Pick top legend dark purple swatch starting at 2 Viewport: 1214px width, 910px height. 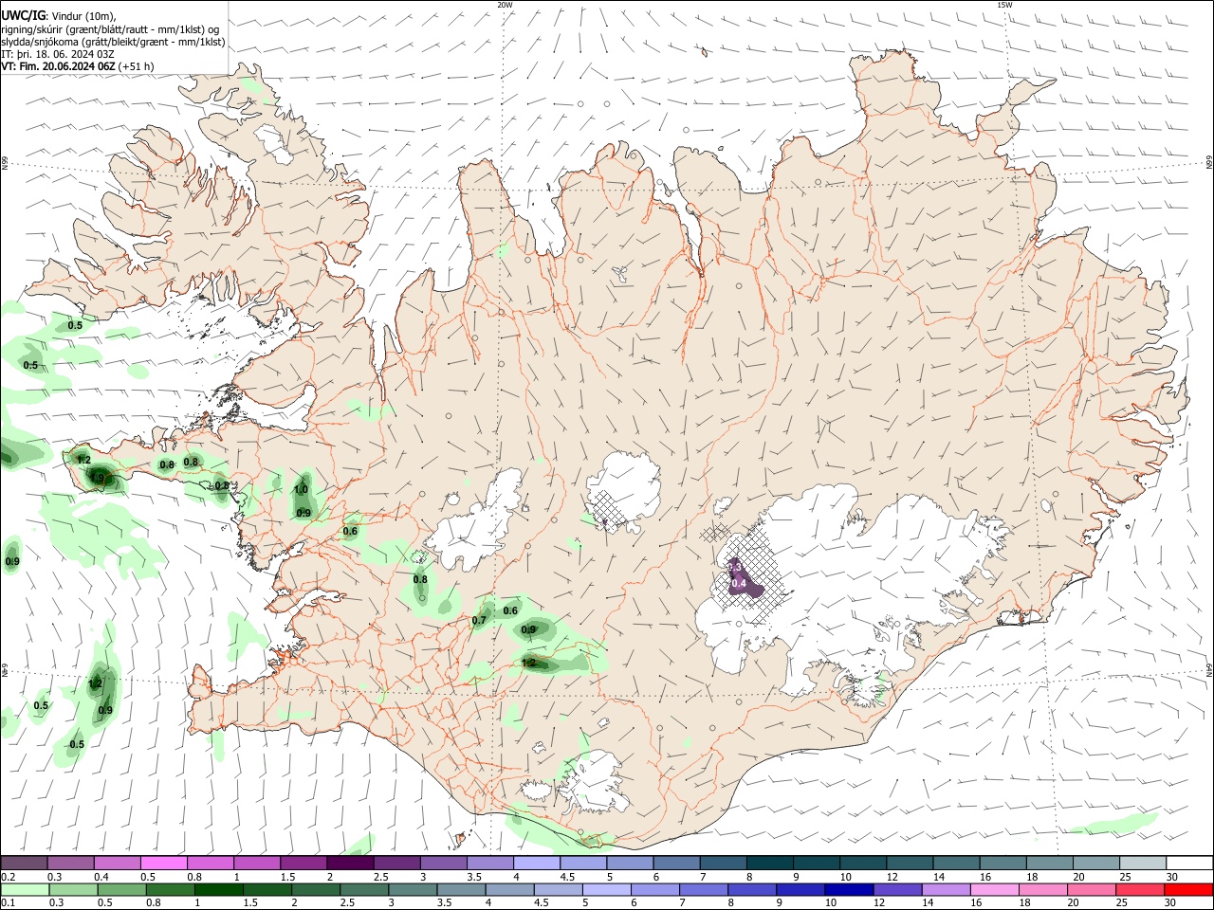click(x=349, y=864)
